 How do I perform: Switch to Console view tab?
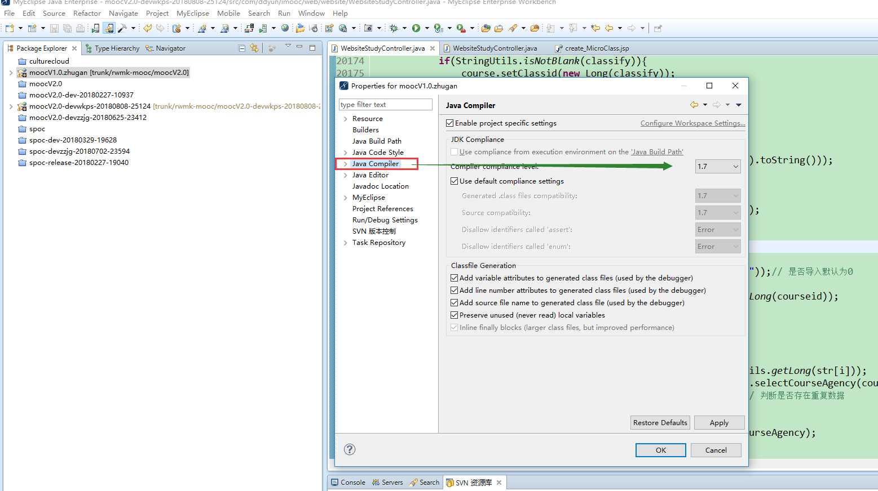point(348,483)
